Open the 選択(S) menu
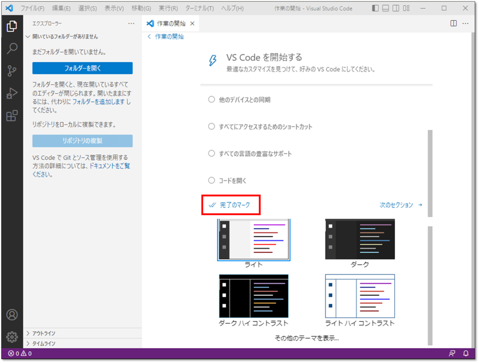 pyautogui.click(x=87, y=8)
